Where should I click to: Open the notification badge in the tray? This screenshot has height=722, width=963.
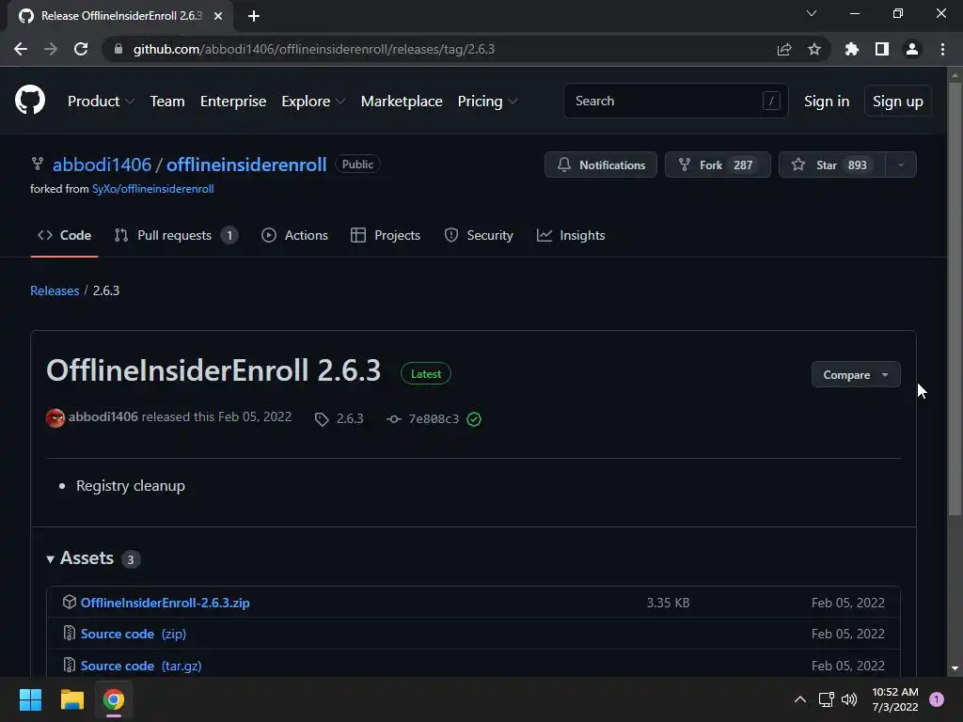coord(936,699)
